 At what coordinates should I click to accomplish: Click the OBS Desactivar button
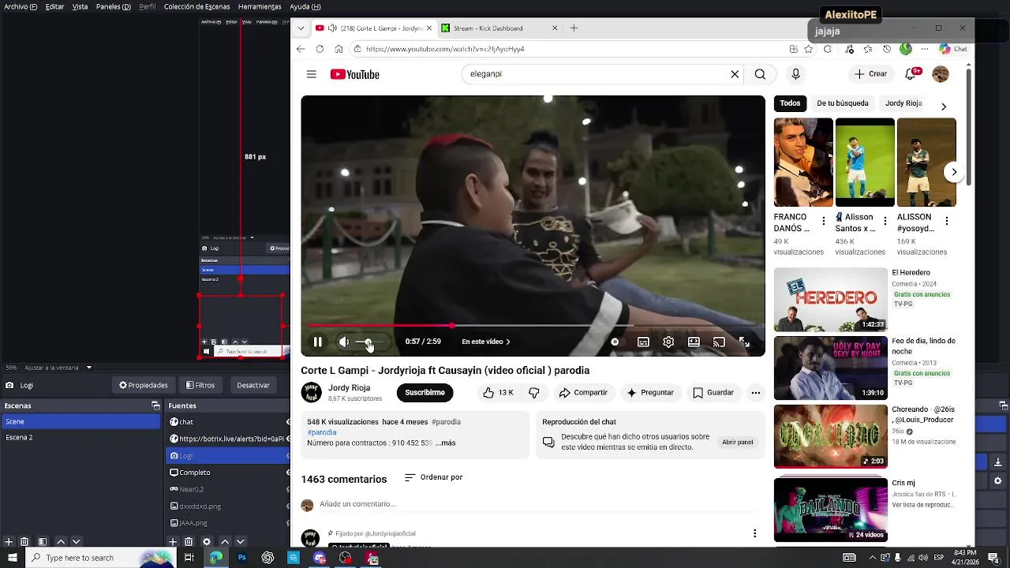point(253,385)
